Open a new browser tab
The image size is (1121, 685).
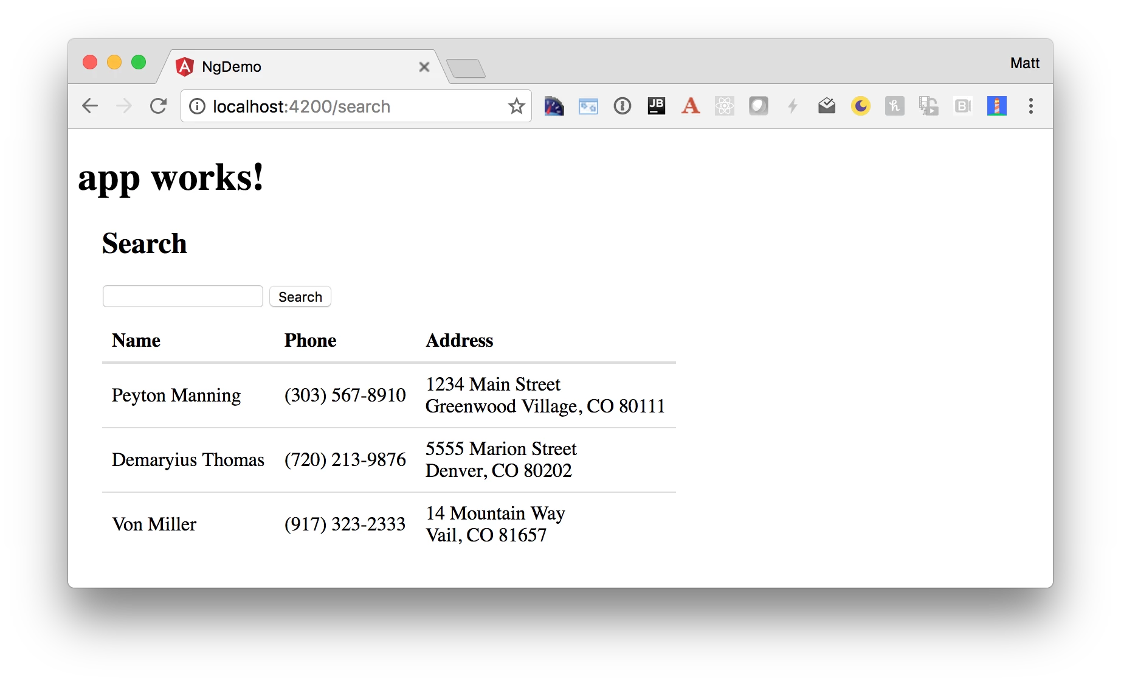pyautogui.click(x=466, y=68)
